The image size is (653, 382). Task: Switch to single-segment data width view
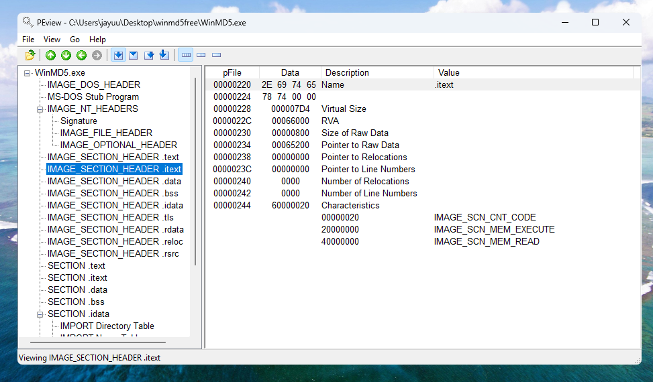[217, 55]
